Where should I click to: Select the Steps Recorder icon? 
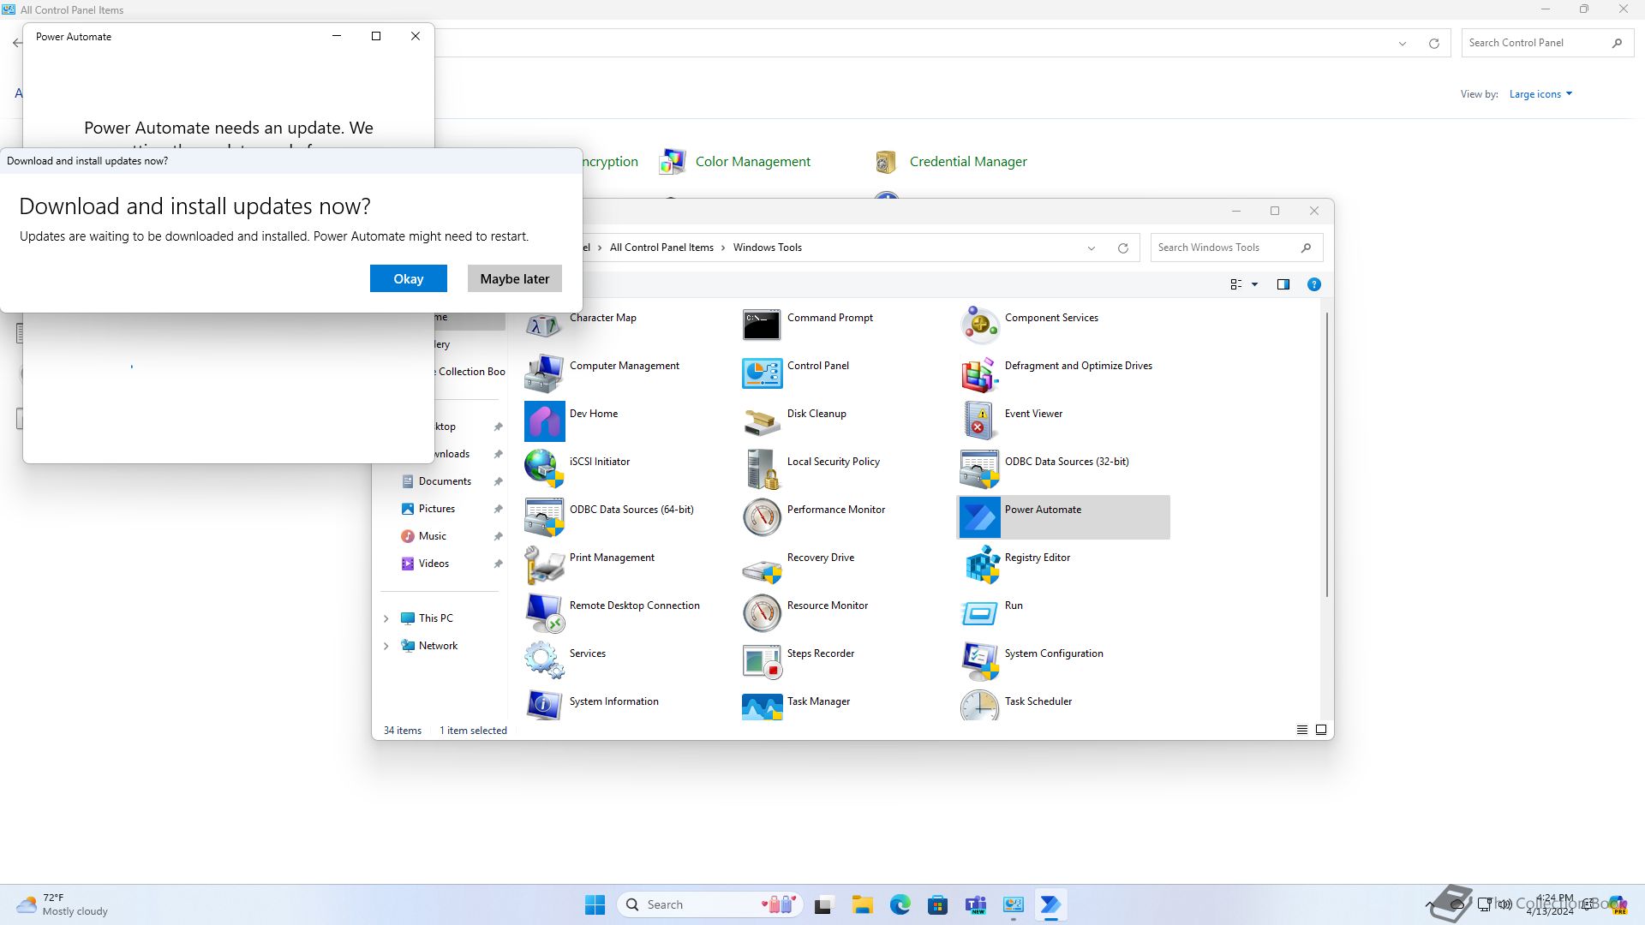[762, 661]
